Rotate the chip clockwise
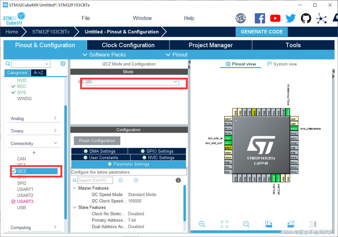 (269, 224)
